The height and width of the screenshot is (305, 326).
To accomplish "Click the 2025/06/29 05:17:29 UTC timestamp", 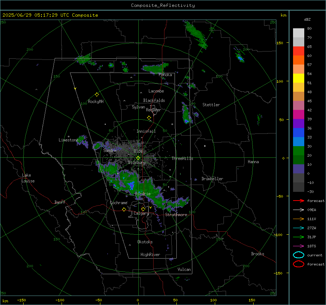I will tap(50, 15).
